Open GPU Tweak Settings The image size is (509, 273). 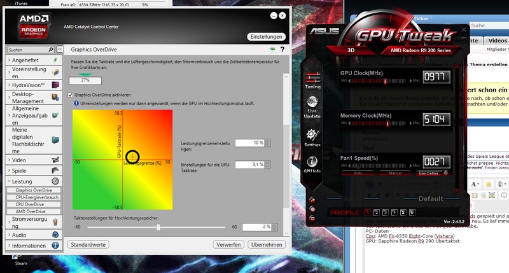click(x=312, y=138)
